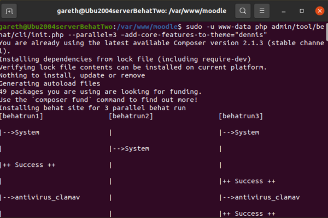Click '++ Success ++' in behatrun1 column
Image resolution: width=328 pixels, height=218 pixels.
[x=29, y=165]
